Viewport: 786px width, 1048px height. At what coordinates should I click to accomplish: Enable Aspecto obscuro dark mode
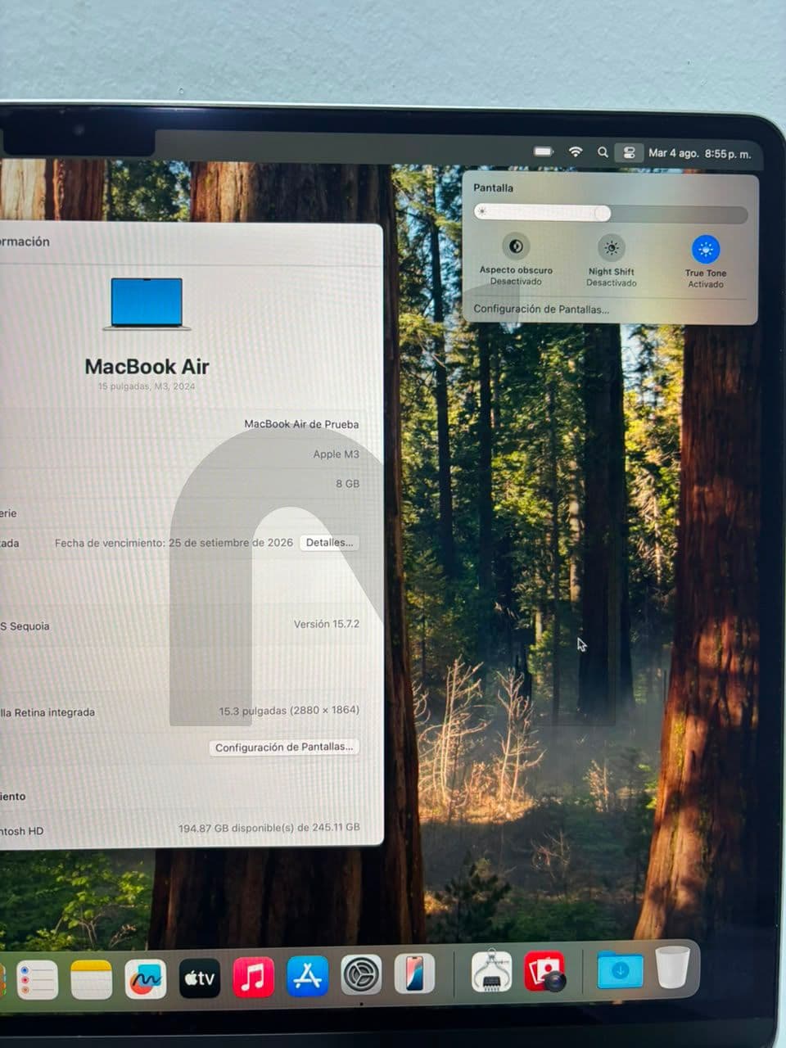[516, 246]
